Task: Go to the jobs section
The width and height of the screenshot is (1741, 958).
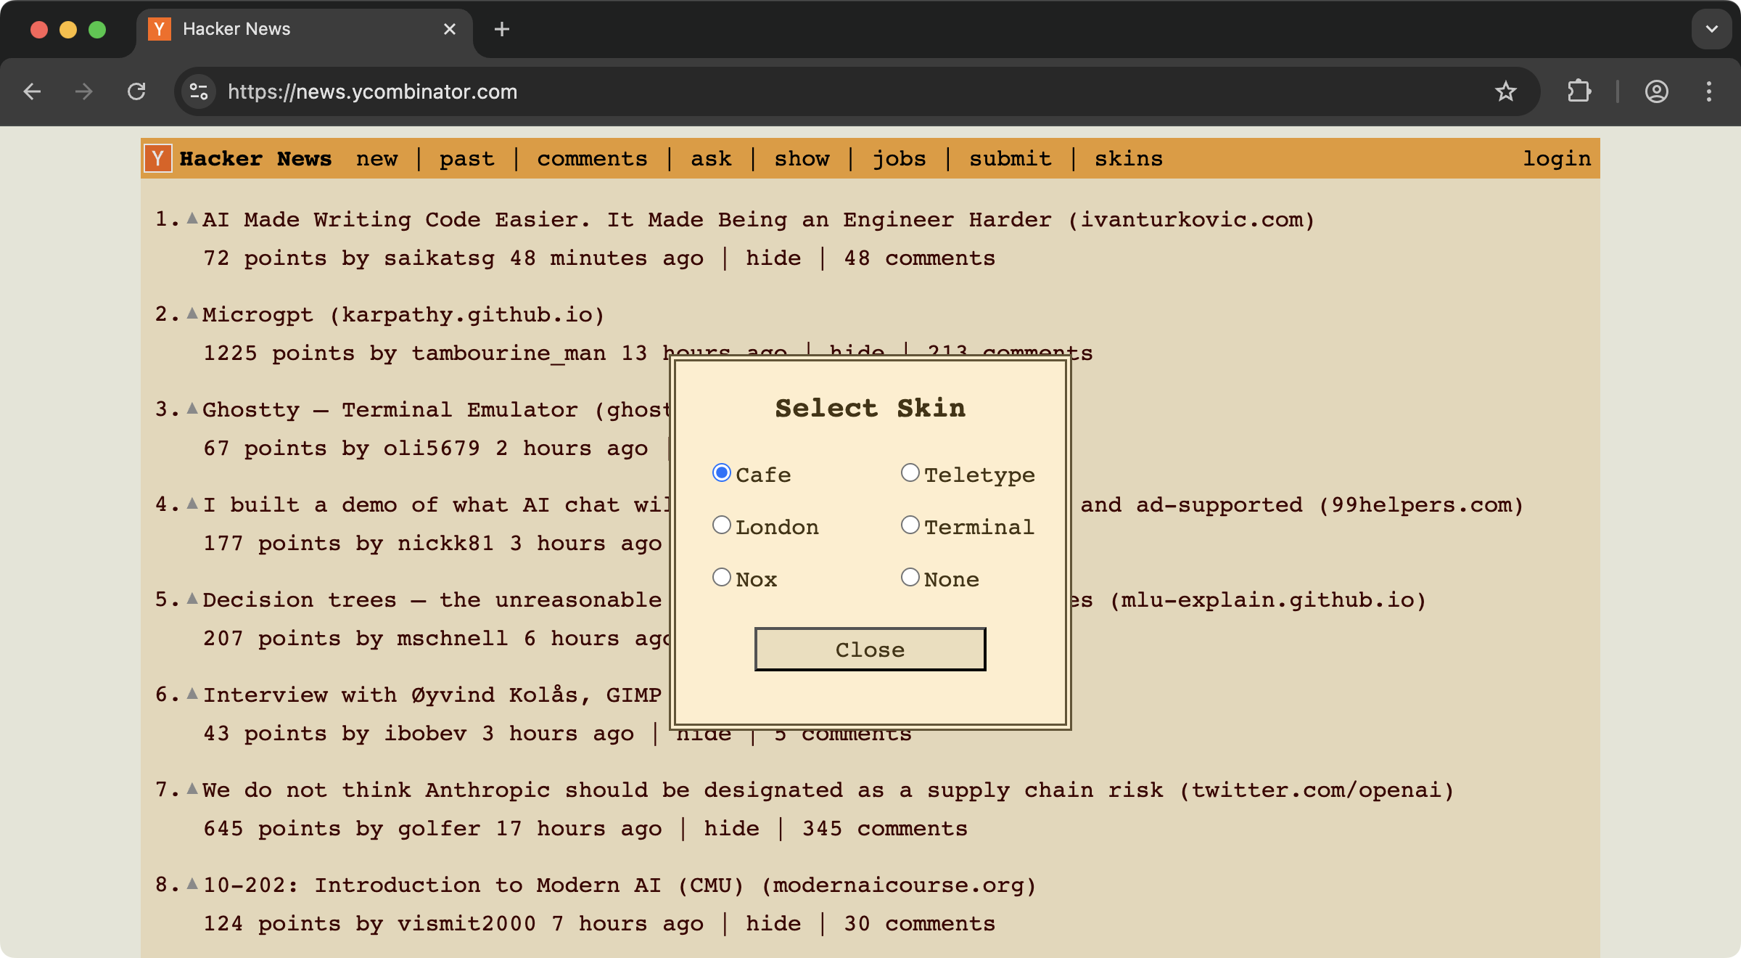Action: 899,158
